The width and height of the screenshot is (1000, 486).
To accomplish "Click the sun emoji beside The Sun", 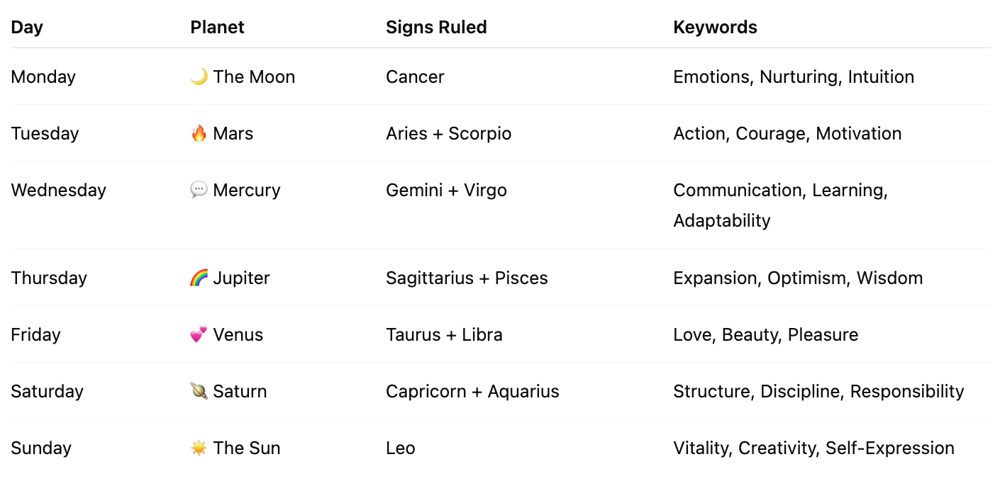I will point(199,448).
